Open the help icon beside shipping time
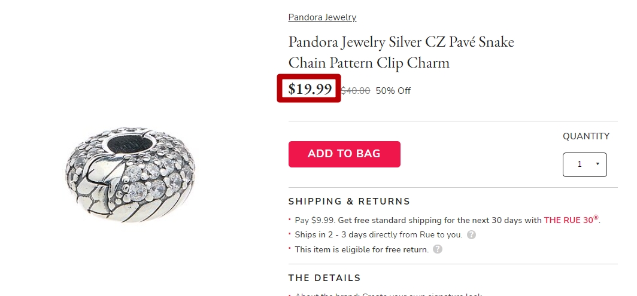The width and height of the screenshot is (637, 296). point(471,234)
